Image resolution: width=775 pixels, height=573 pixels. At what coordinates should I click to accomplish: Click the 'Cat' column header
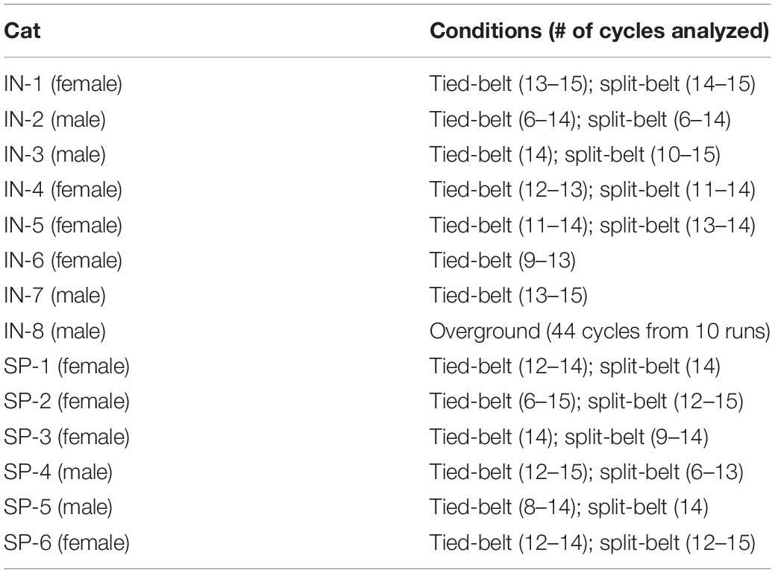[x=22, y=31]
